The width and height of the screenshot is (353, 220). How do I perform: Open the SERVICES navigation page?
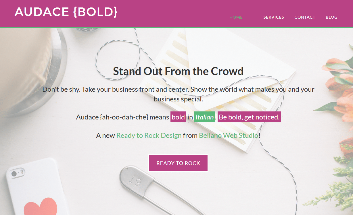click(274, 17)
